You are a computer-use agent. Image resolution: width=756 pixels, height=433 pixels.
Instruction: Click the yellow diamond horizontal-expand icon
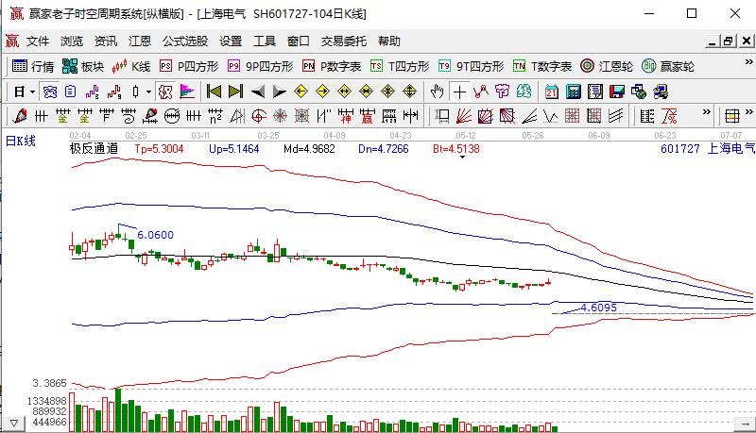point(344,92)
